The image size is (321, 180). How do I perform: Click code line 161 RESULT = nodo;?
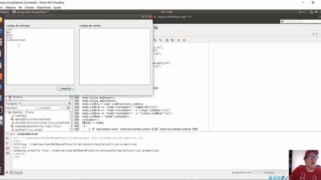point(93,123)
